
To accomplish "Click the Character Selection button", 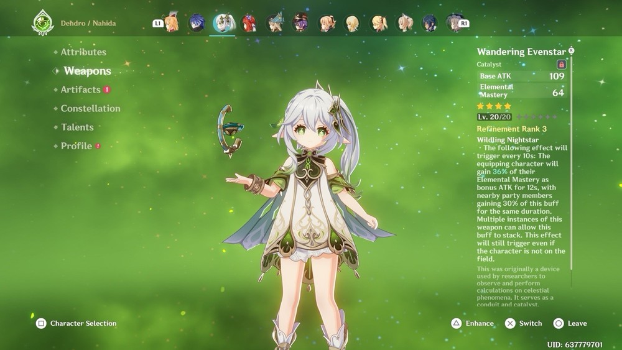I will click(x=76, y=323).
